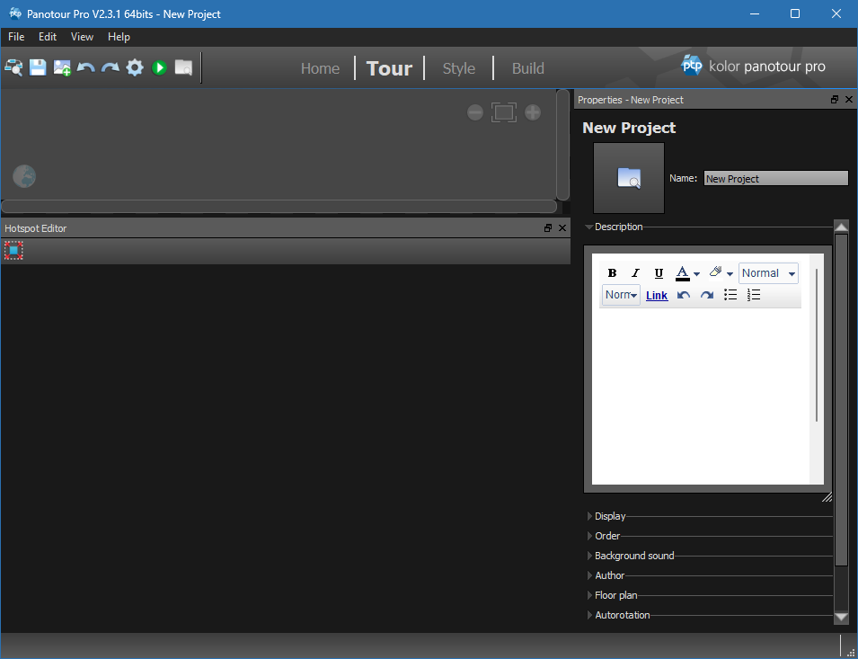Screen dimensions: 858x659
Task: Redo in description editor toolbar
Action: (x=707, y=295)
